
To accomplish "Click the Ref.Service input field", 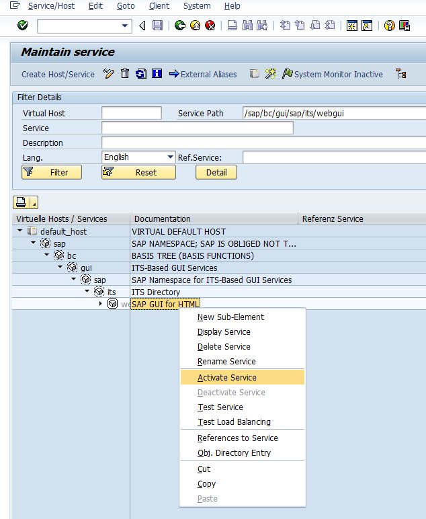I will (x=334, y=157).
